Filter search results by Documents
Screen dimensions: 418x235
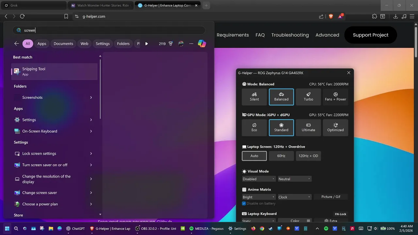[63, 44]
